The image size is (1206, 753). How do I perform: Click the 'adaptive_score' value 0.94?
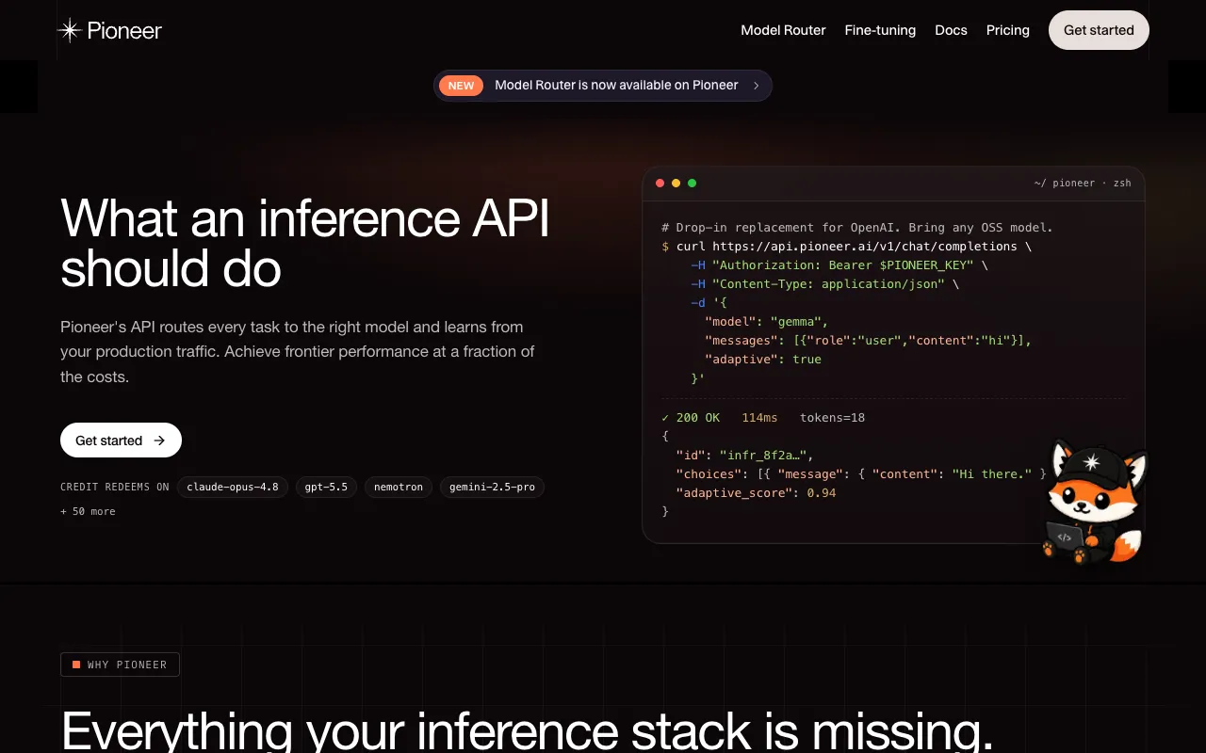click(822, 492)
